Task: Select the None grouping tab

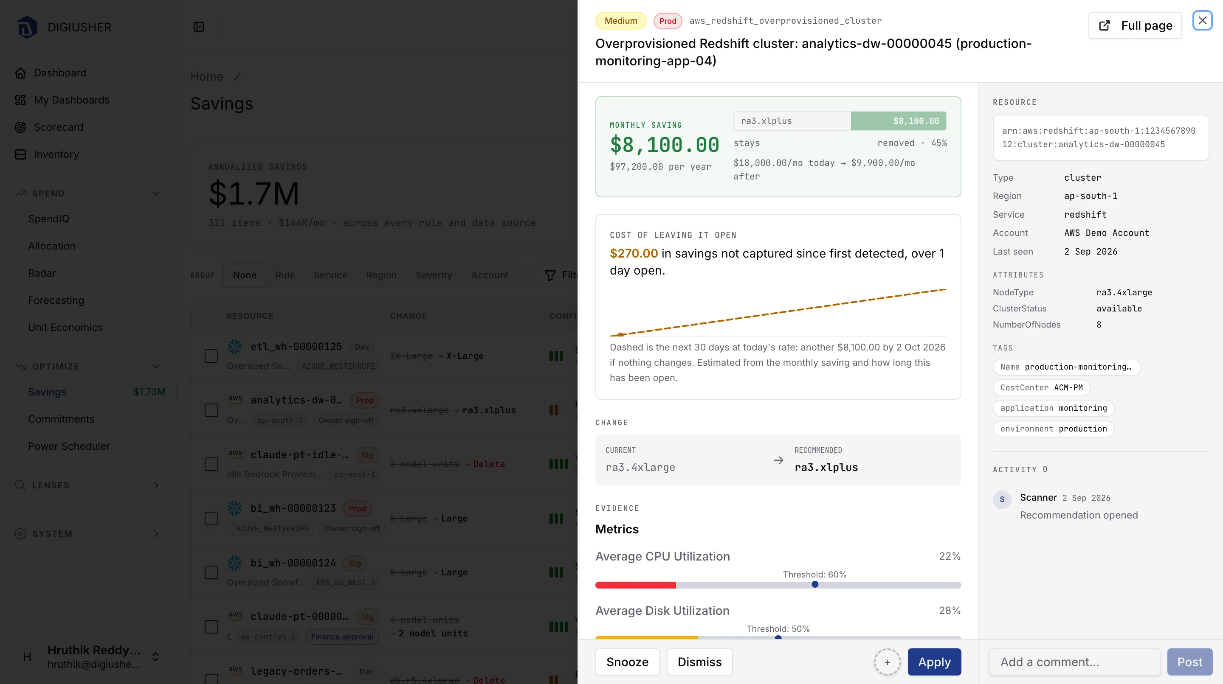Action: click(x=245, y=275)
